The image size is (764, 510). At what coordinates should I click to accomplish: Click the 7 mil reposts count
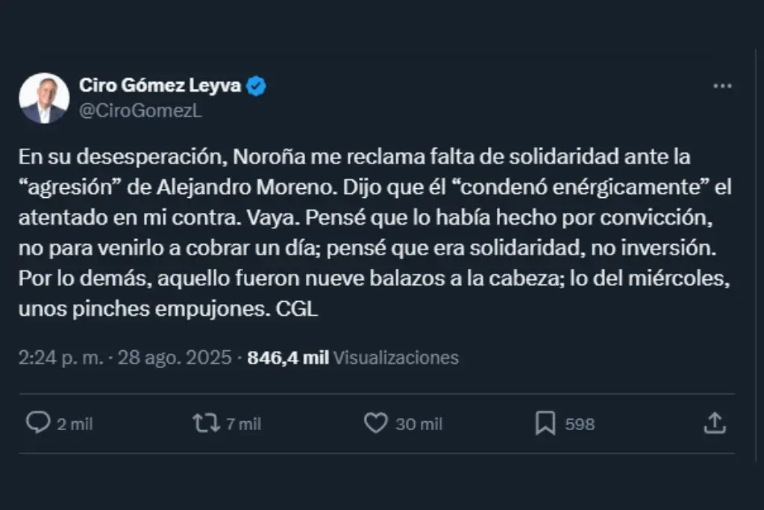click(243, 424)
